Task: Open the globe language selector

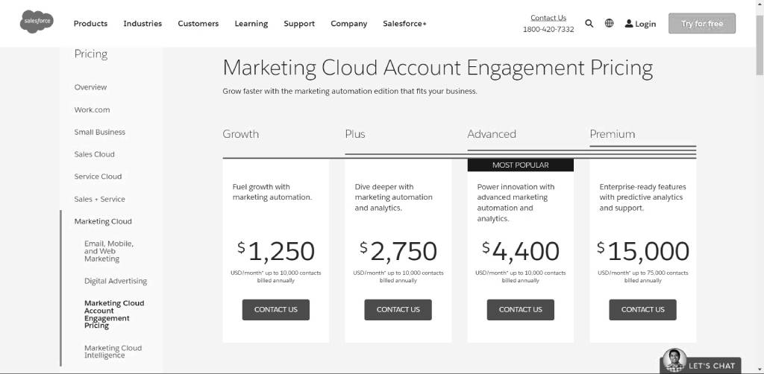Action: click(x=609, y=23)
